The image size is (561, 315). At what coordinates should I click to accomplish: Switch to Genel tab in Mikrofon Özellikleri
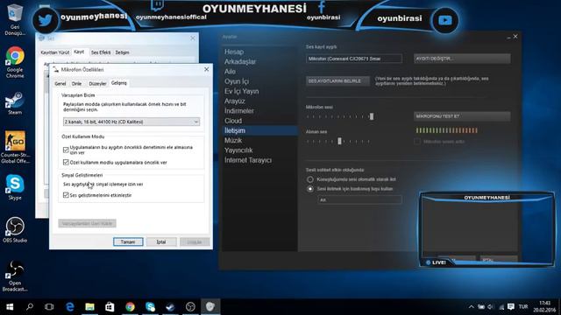point(60,84)
